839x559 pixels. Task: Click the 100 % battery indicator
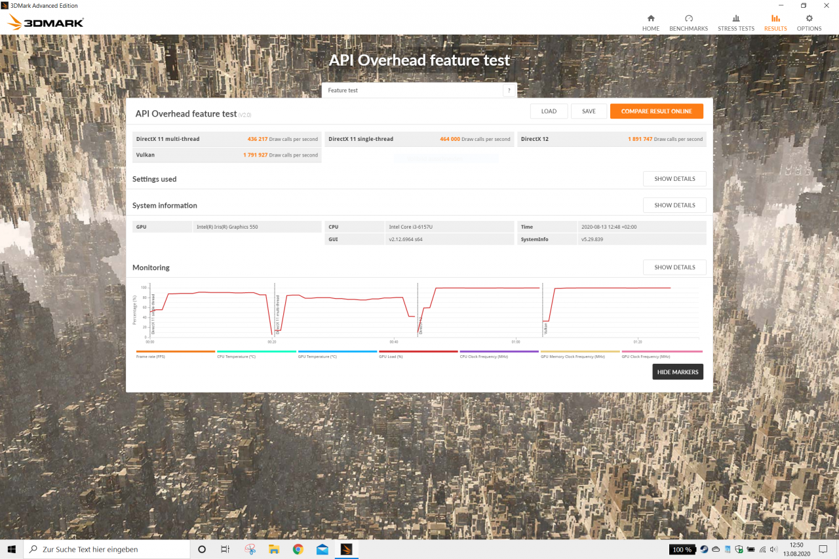[682, 549]
